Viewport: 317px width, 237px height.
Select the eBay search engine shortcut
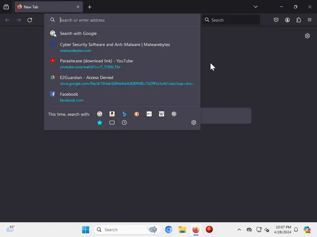(x=149, y=114)
